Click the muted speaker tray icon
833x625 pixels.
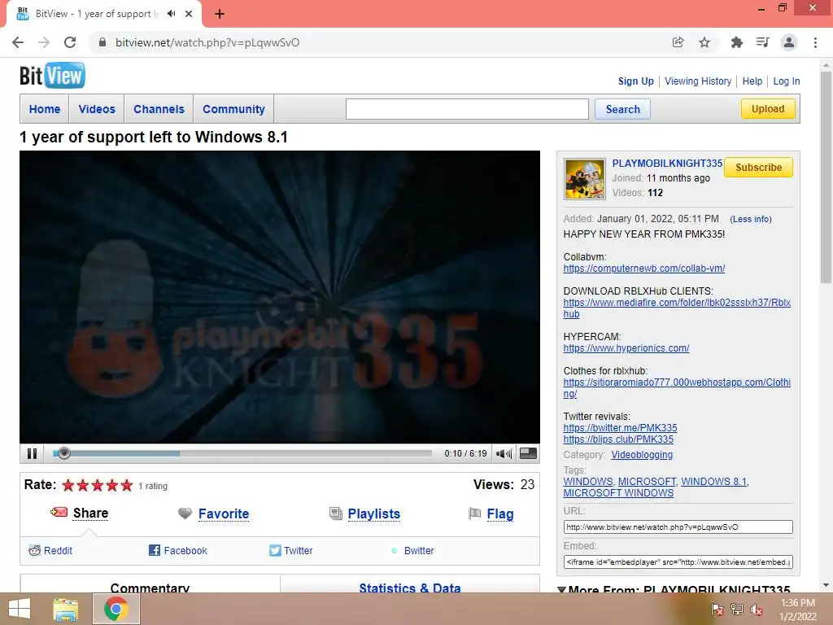(757, 610)
